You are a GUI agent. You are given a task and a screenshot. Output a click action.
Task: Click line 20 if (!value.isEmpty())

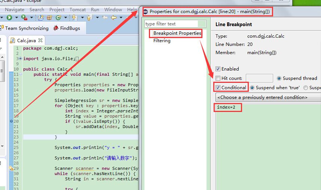coord(95,121)
